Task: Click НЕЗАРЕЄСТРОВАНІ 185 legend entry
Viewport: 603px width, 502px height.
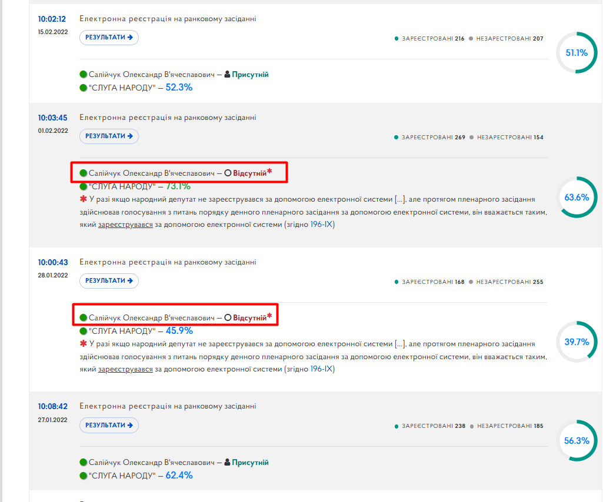Action: [507, 426]
